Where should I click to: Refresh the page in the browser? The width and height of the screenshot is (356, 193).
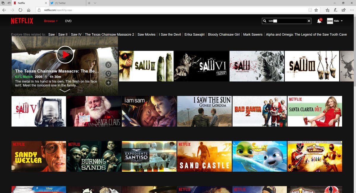coord(20,10)
